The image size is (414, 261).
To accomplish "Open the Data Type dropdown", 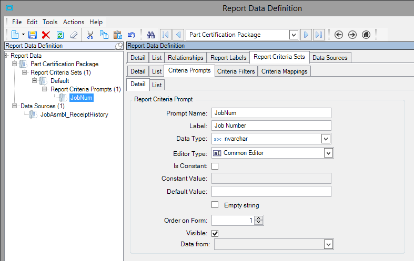I will pyautogui.click(x=326, y=139).
